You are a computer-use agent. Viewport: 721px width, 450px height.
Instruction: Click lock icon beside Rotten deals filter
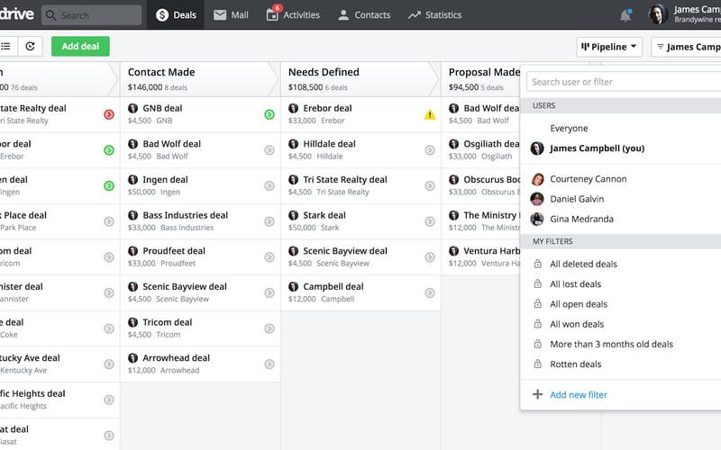click(x=537, y=364)
